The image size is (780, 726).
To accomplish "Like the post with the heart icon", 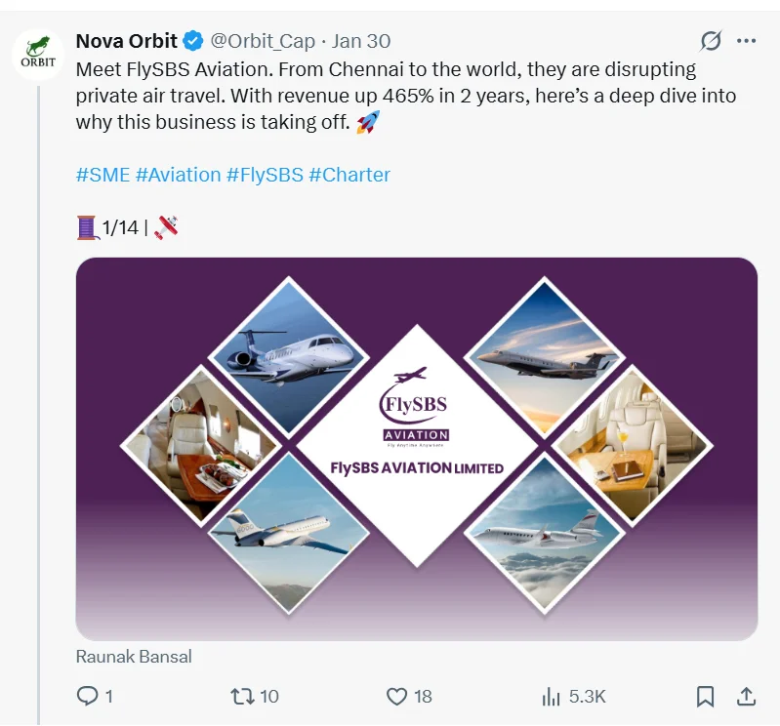I will coord(396,697).
